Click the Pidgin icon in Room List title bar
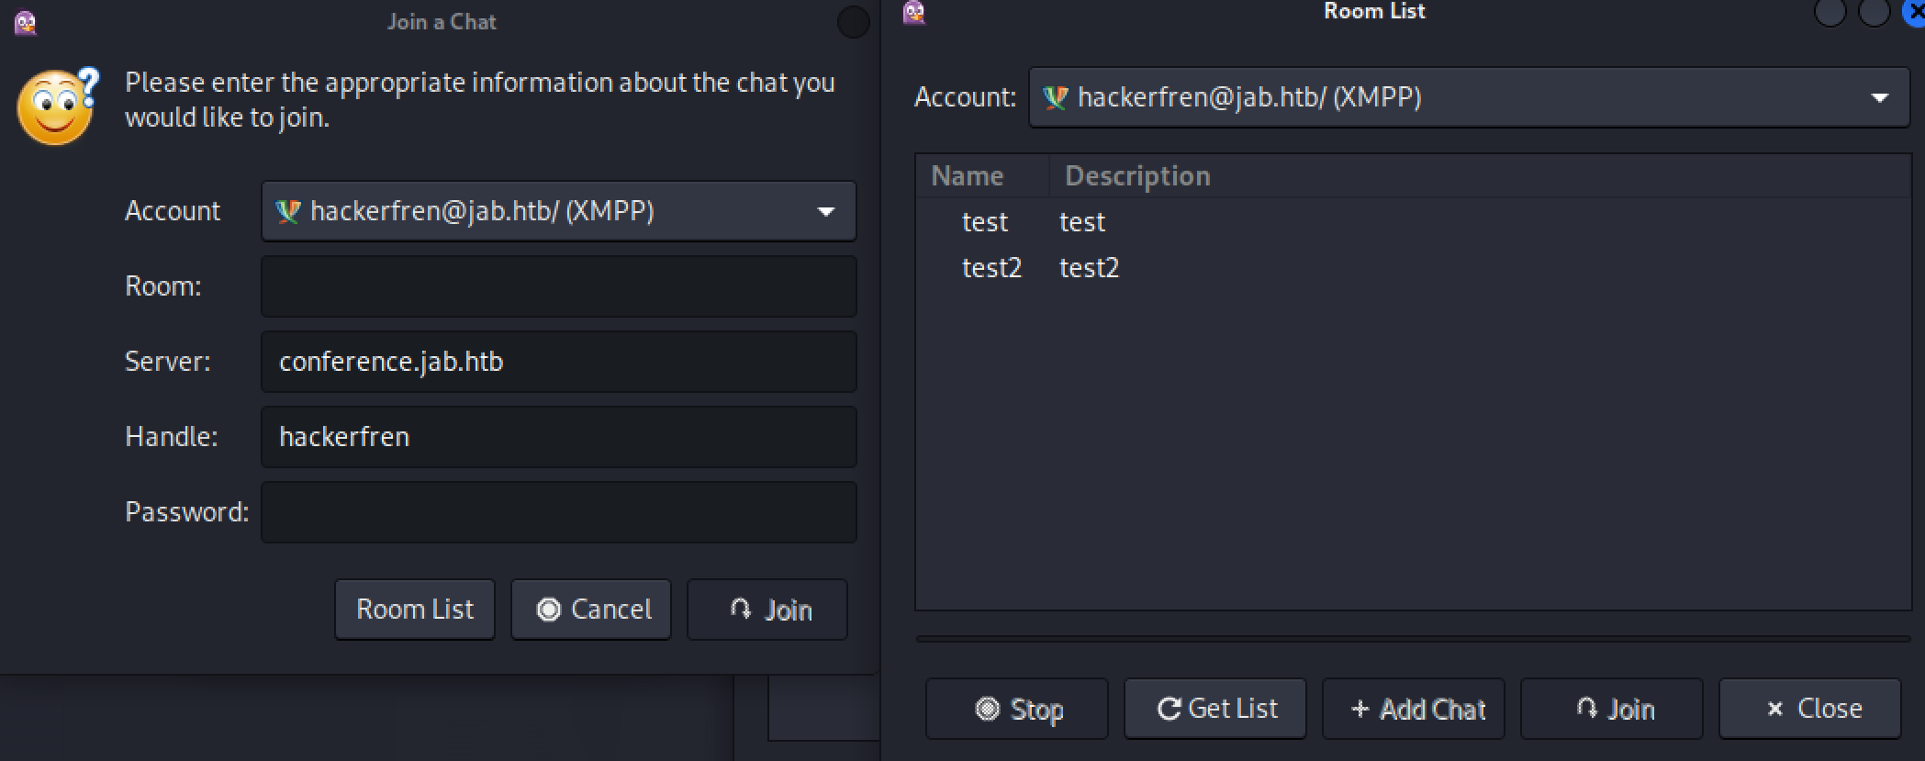 (x=913, y=13)
